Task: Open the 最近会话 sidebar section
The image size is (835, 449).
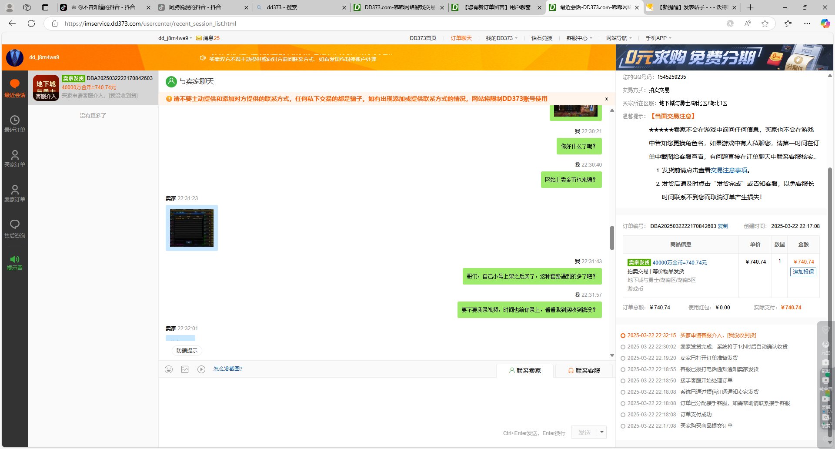Action: (x=15, y=88)
